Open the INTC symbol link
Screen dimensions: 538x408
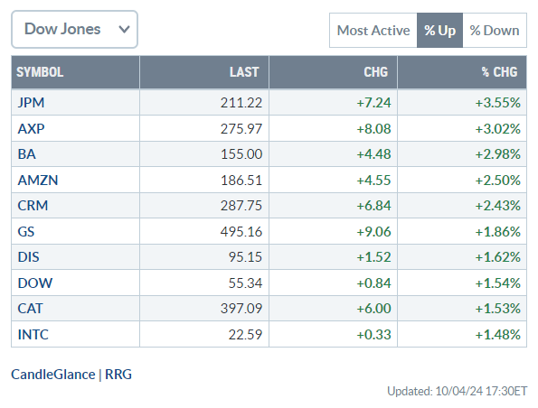click(33, 334)
